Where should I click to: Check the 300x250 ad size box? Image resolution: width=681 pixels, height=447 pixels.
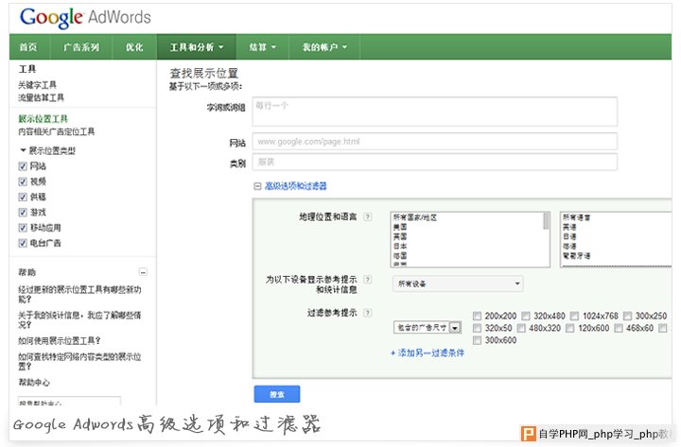tap(627, 316)
